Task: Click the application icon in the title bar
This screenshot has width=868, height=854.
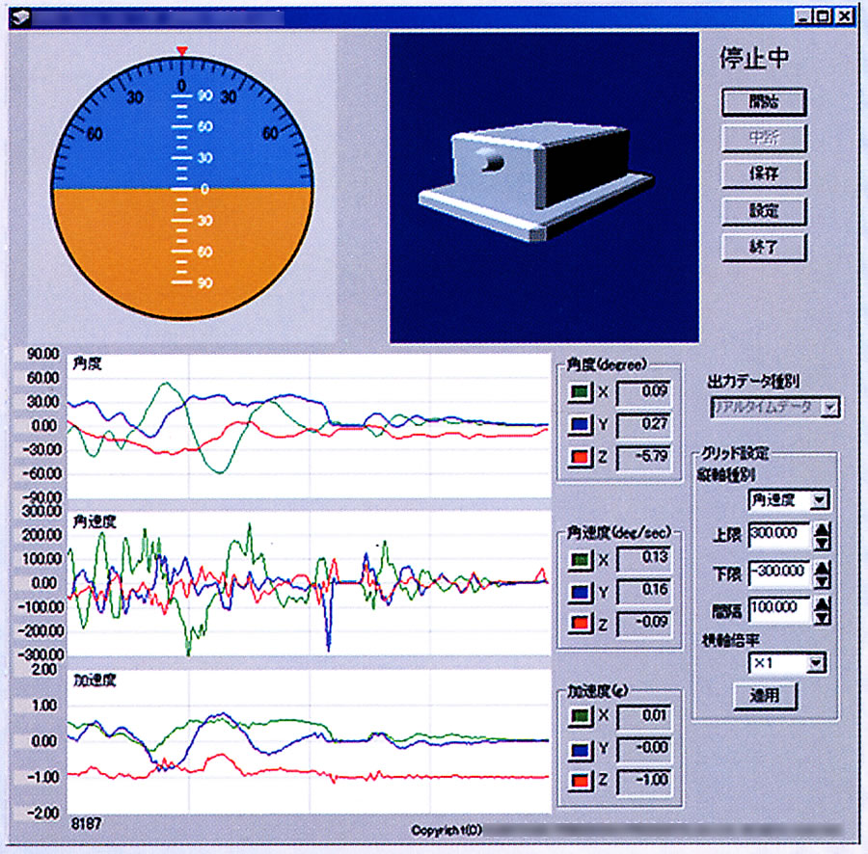Action: click(x=21, y=15)
